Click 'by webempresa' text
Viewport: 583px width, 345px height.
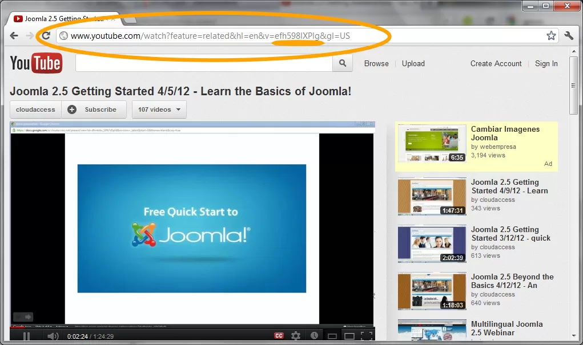[x=493, y=147]
